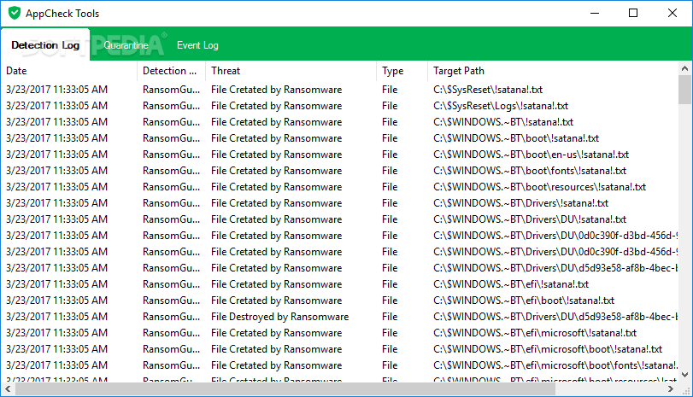Click the horizontal scrollbar thumb

point(285,389)
